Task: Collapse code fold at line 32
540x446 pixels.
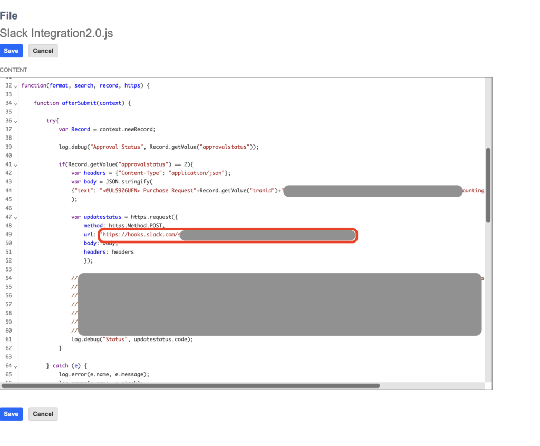Action: [x=15, y=86]
